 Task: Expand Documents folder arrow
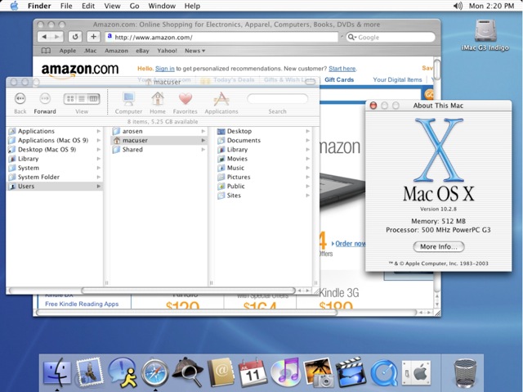(307, 140)
